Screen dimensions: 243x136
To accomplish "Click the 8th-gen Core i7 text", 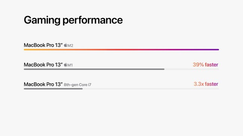I will [x=77, y=85].
